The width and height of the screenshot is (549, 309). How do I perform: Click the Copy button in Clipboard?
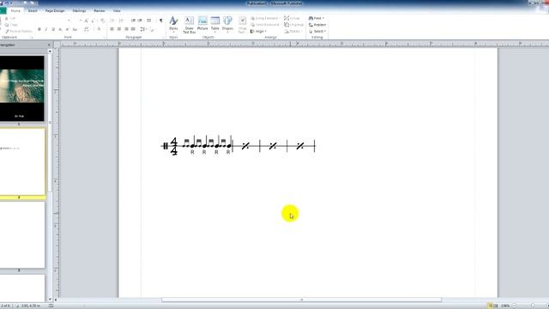pos(11,25)
